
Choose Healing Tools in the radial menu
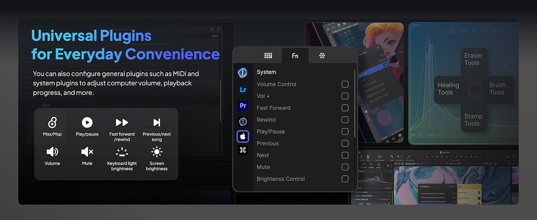(448, 89)
